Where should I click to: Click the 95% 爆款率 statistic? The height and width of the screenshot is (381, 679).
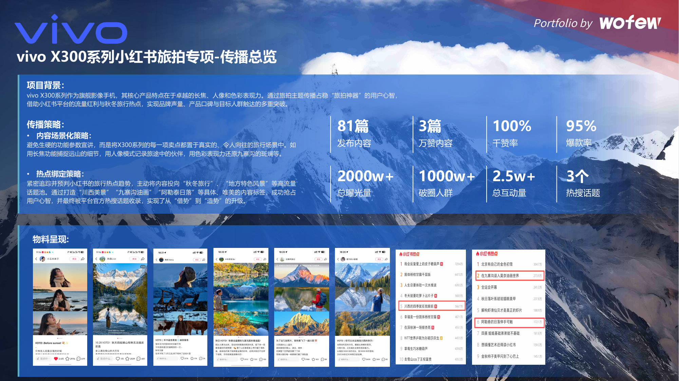581,134
